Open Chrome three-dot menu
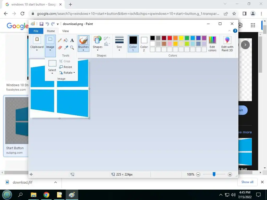The image size is (267, 200). pyautogui.click(x=261, y=14)
